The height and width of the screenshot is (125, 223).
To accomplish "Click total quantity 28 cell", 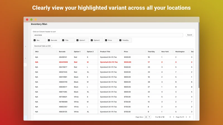I will 149,82.
